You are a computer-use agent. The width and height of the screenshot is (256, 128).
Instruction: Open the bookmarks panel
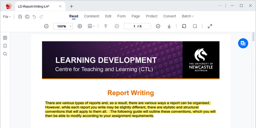pyautogui.click(x=5, y=46)
